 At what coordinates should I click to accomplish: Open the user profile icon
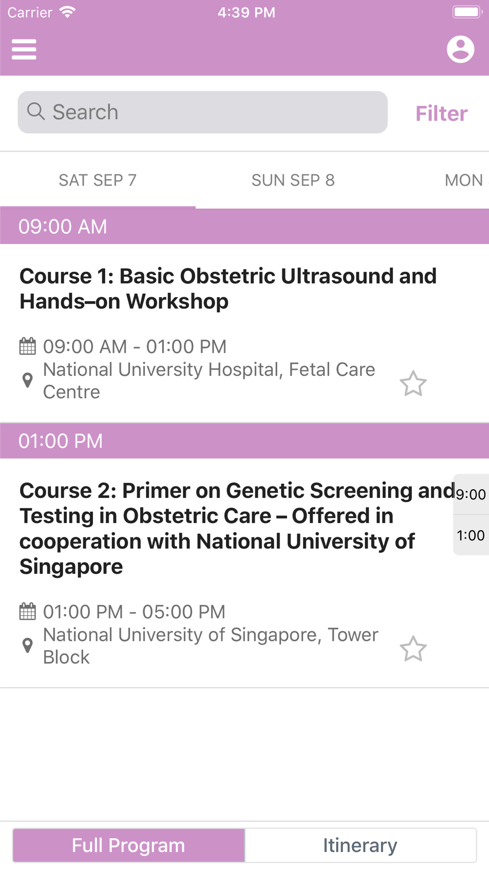click(460, 49)
